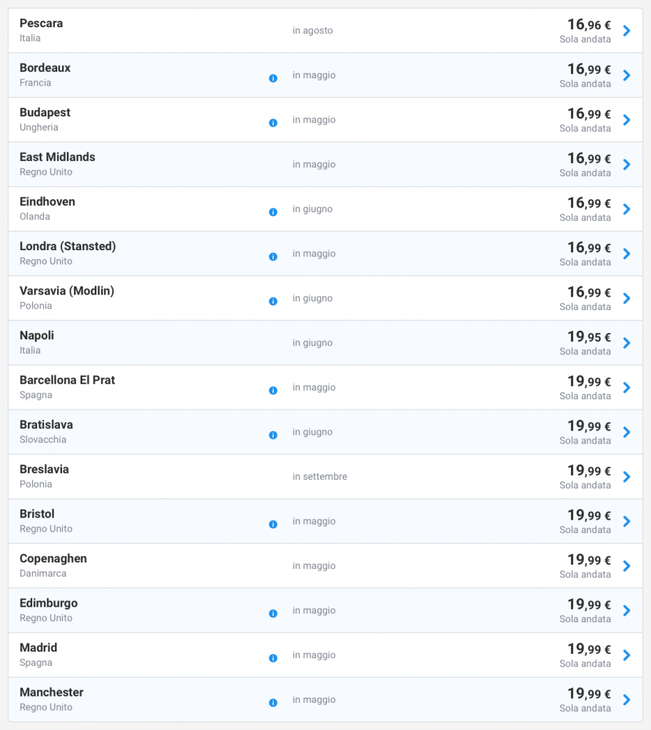Click the 16,96 € price for Pescara
This screenshot has width=651, height=730.
click(x=589, y=25)
